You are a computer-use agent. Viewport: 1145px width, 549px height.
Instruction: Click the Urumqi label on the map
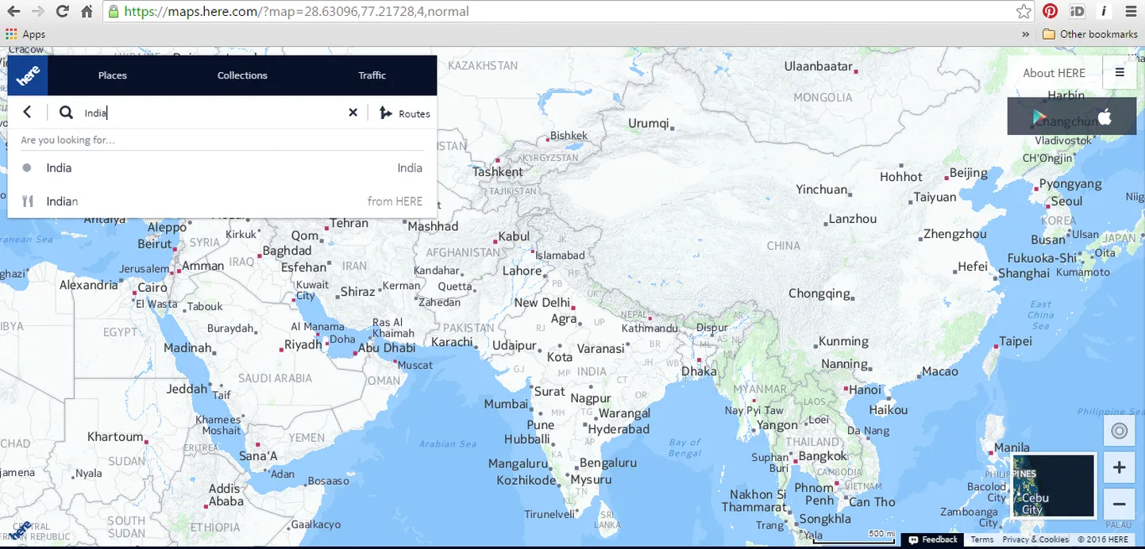coord(649,124)
